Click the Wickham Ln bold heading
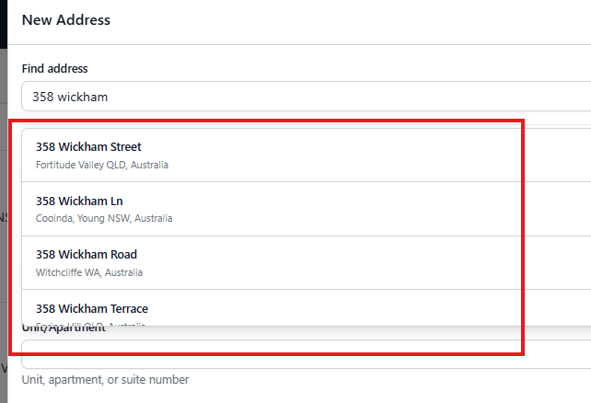 click(x=79, y=201)
